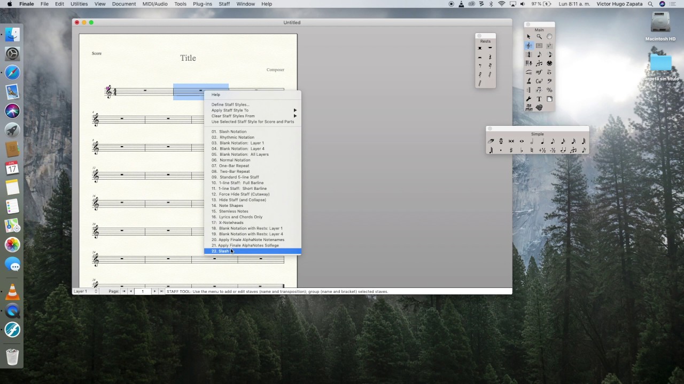684x384 pixels.
Task: Choose Help in the context menu
Action: [253, 94]
